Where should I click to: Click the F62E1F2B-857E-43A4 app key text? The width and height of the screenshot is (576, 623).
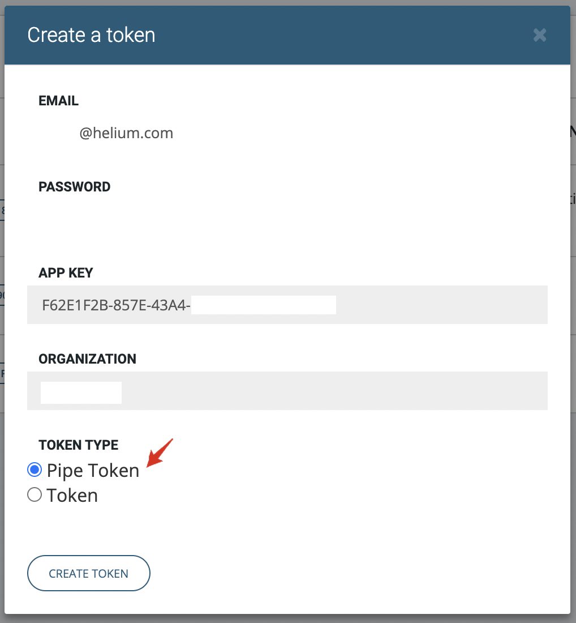click(116, 305)
